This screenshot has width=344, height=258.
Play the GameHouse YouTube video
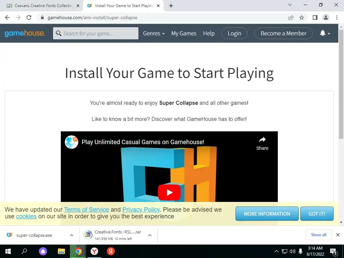click(x=169, y=192)
